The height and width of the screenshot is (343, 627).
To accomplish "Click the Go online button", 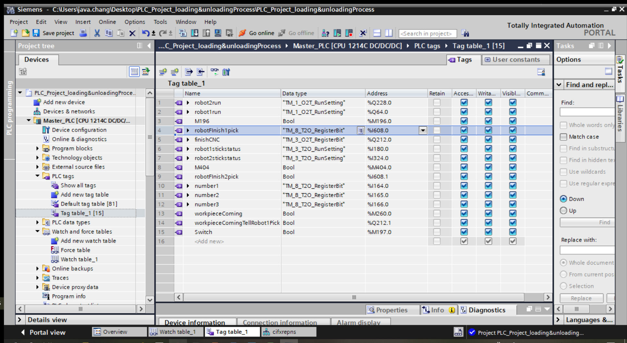I will [x=256, y=33].
